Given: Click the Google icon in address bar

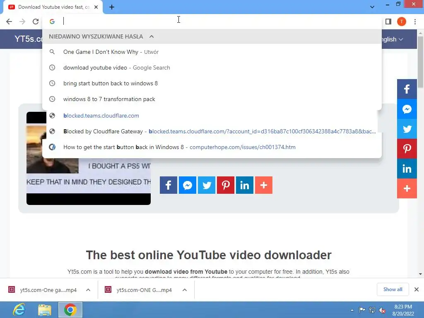Looking at the screenshot, I should (x=52, y=22).
